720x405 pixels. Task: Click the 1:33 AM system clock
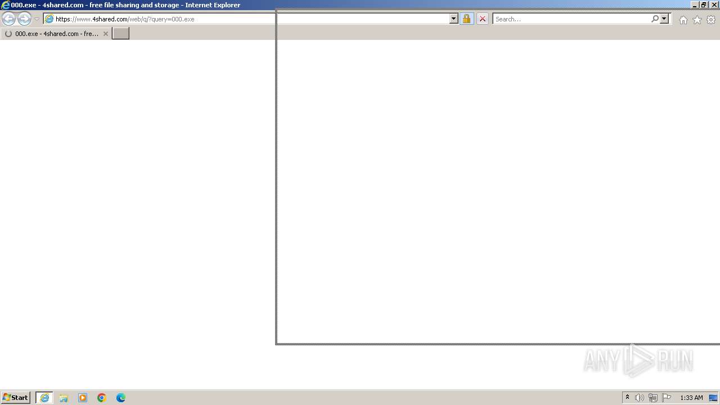691,398
